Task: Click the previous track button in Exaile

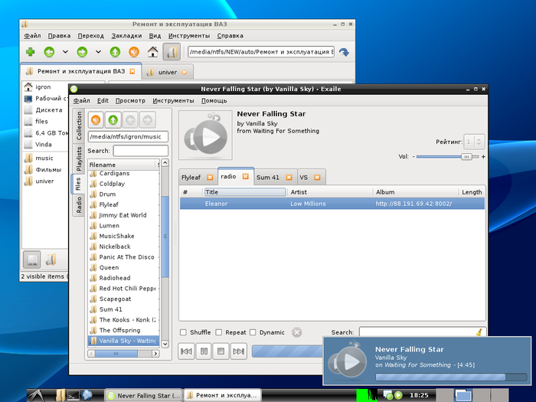Action: (186, 351)
